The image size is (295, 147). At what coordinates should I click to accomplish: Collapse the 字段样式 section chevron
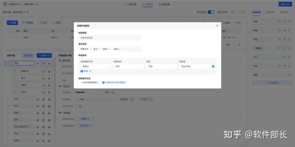pos(240,86)
